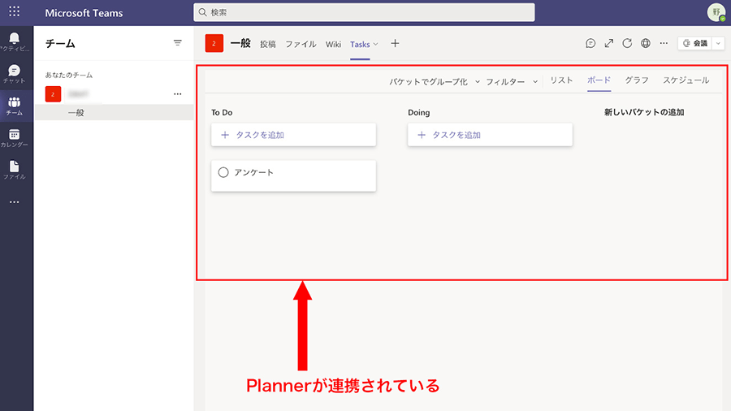Screen dimensions: 731x411
Task: Click in the 検索 search box
Action: pyautogui.click(x=364, y=12)
